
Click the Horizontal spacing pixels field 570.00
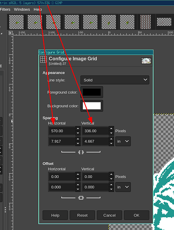[x=62, y=131]
